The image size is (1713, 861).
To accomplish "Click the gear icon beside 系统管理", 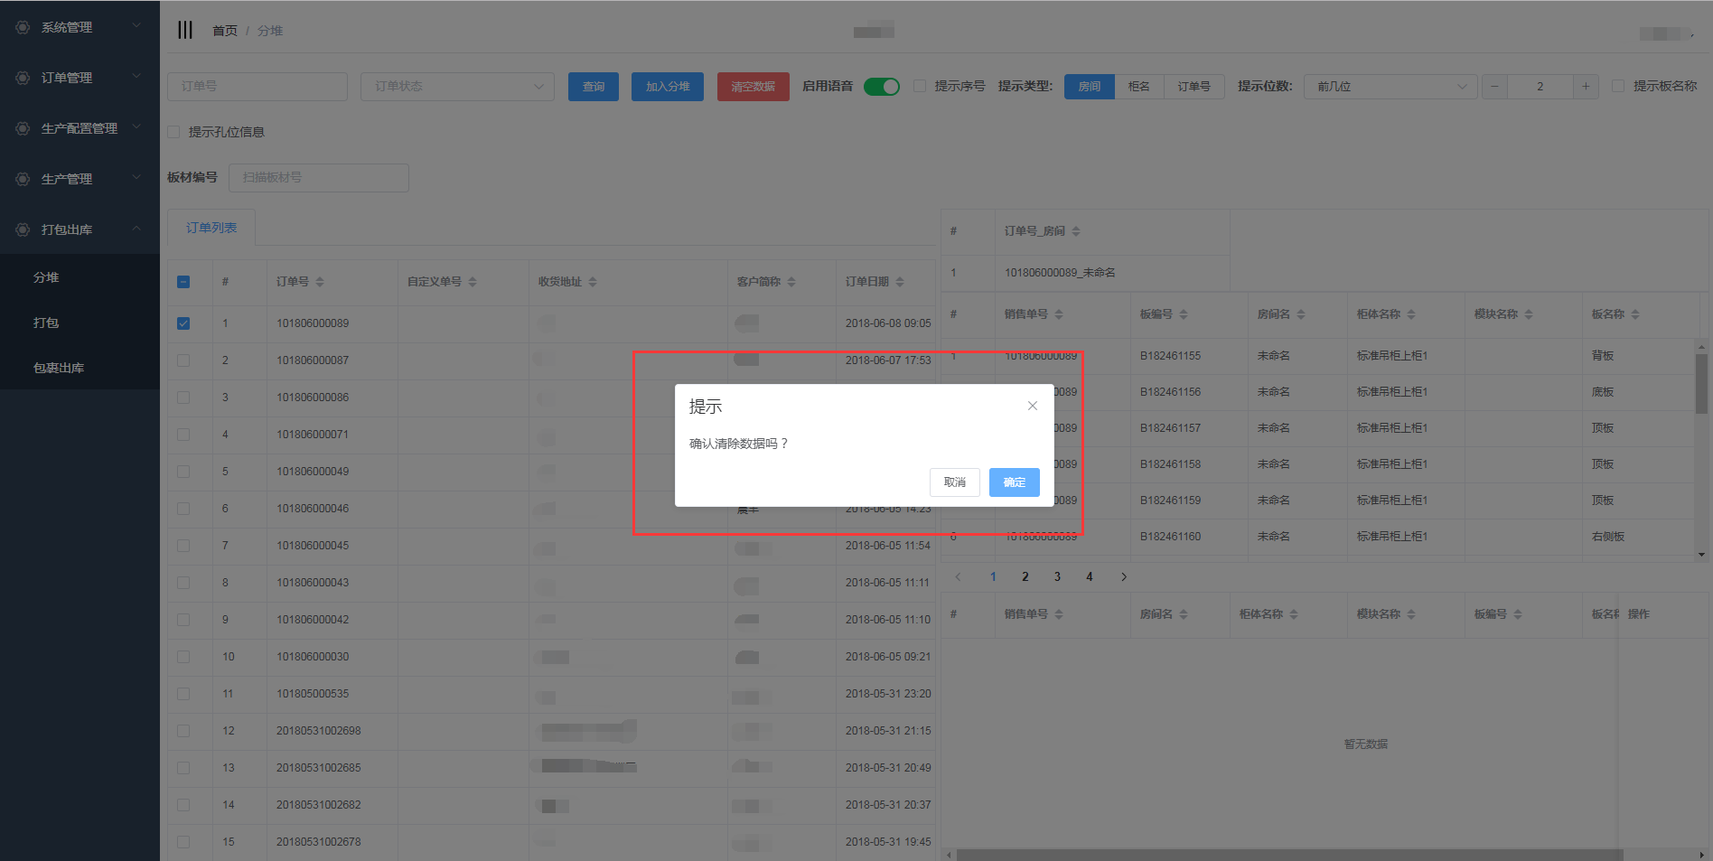I will 23,27.
